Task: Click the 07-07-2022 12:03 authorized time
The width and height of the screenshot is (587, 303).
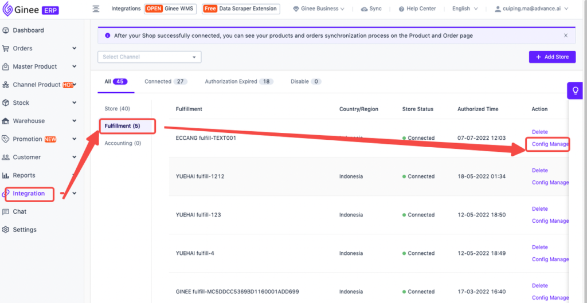Action: [x=482, y=138]
